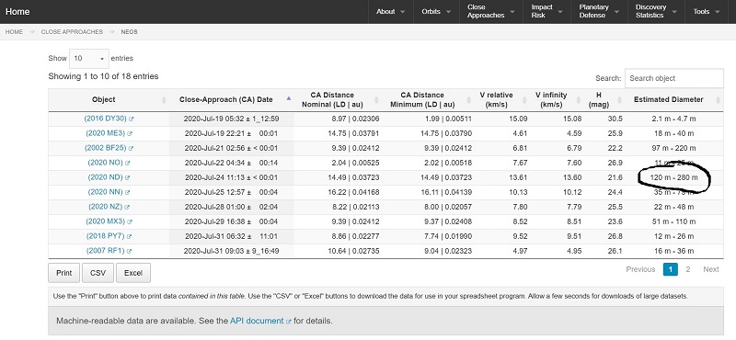Viewport: 736px width, 340px height.
Task: Open (2002 BF25) object link
Action: pyautogui.click(x=106, y=148)
